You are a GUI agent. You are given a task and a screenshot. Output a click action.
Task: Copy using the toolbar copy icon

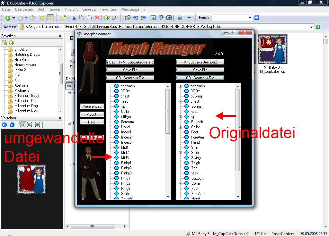point(82,18)
